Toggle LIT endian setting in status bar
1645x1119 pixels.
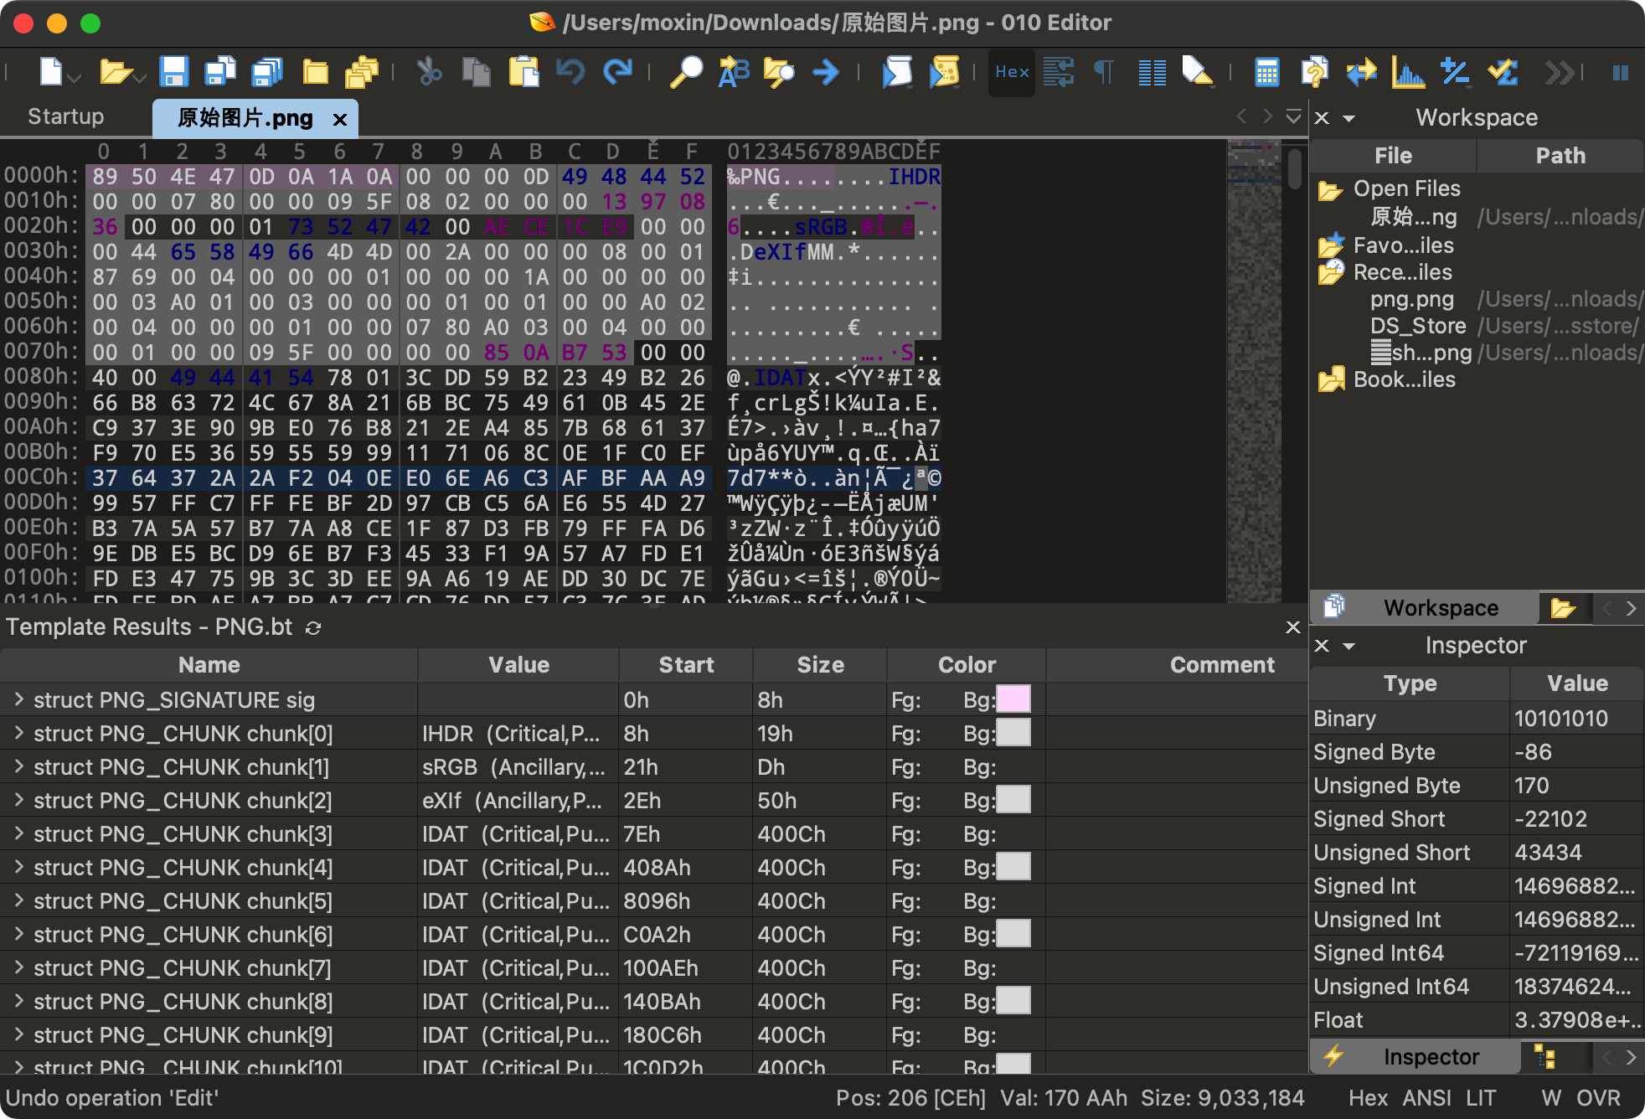pos(1481,1098)
